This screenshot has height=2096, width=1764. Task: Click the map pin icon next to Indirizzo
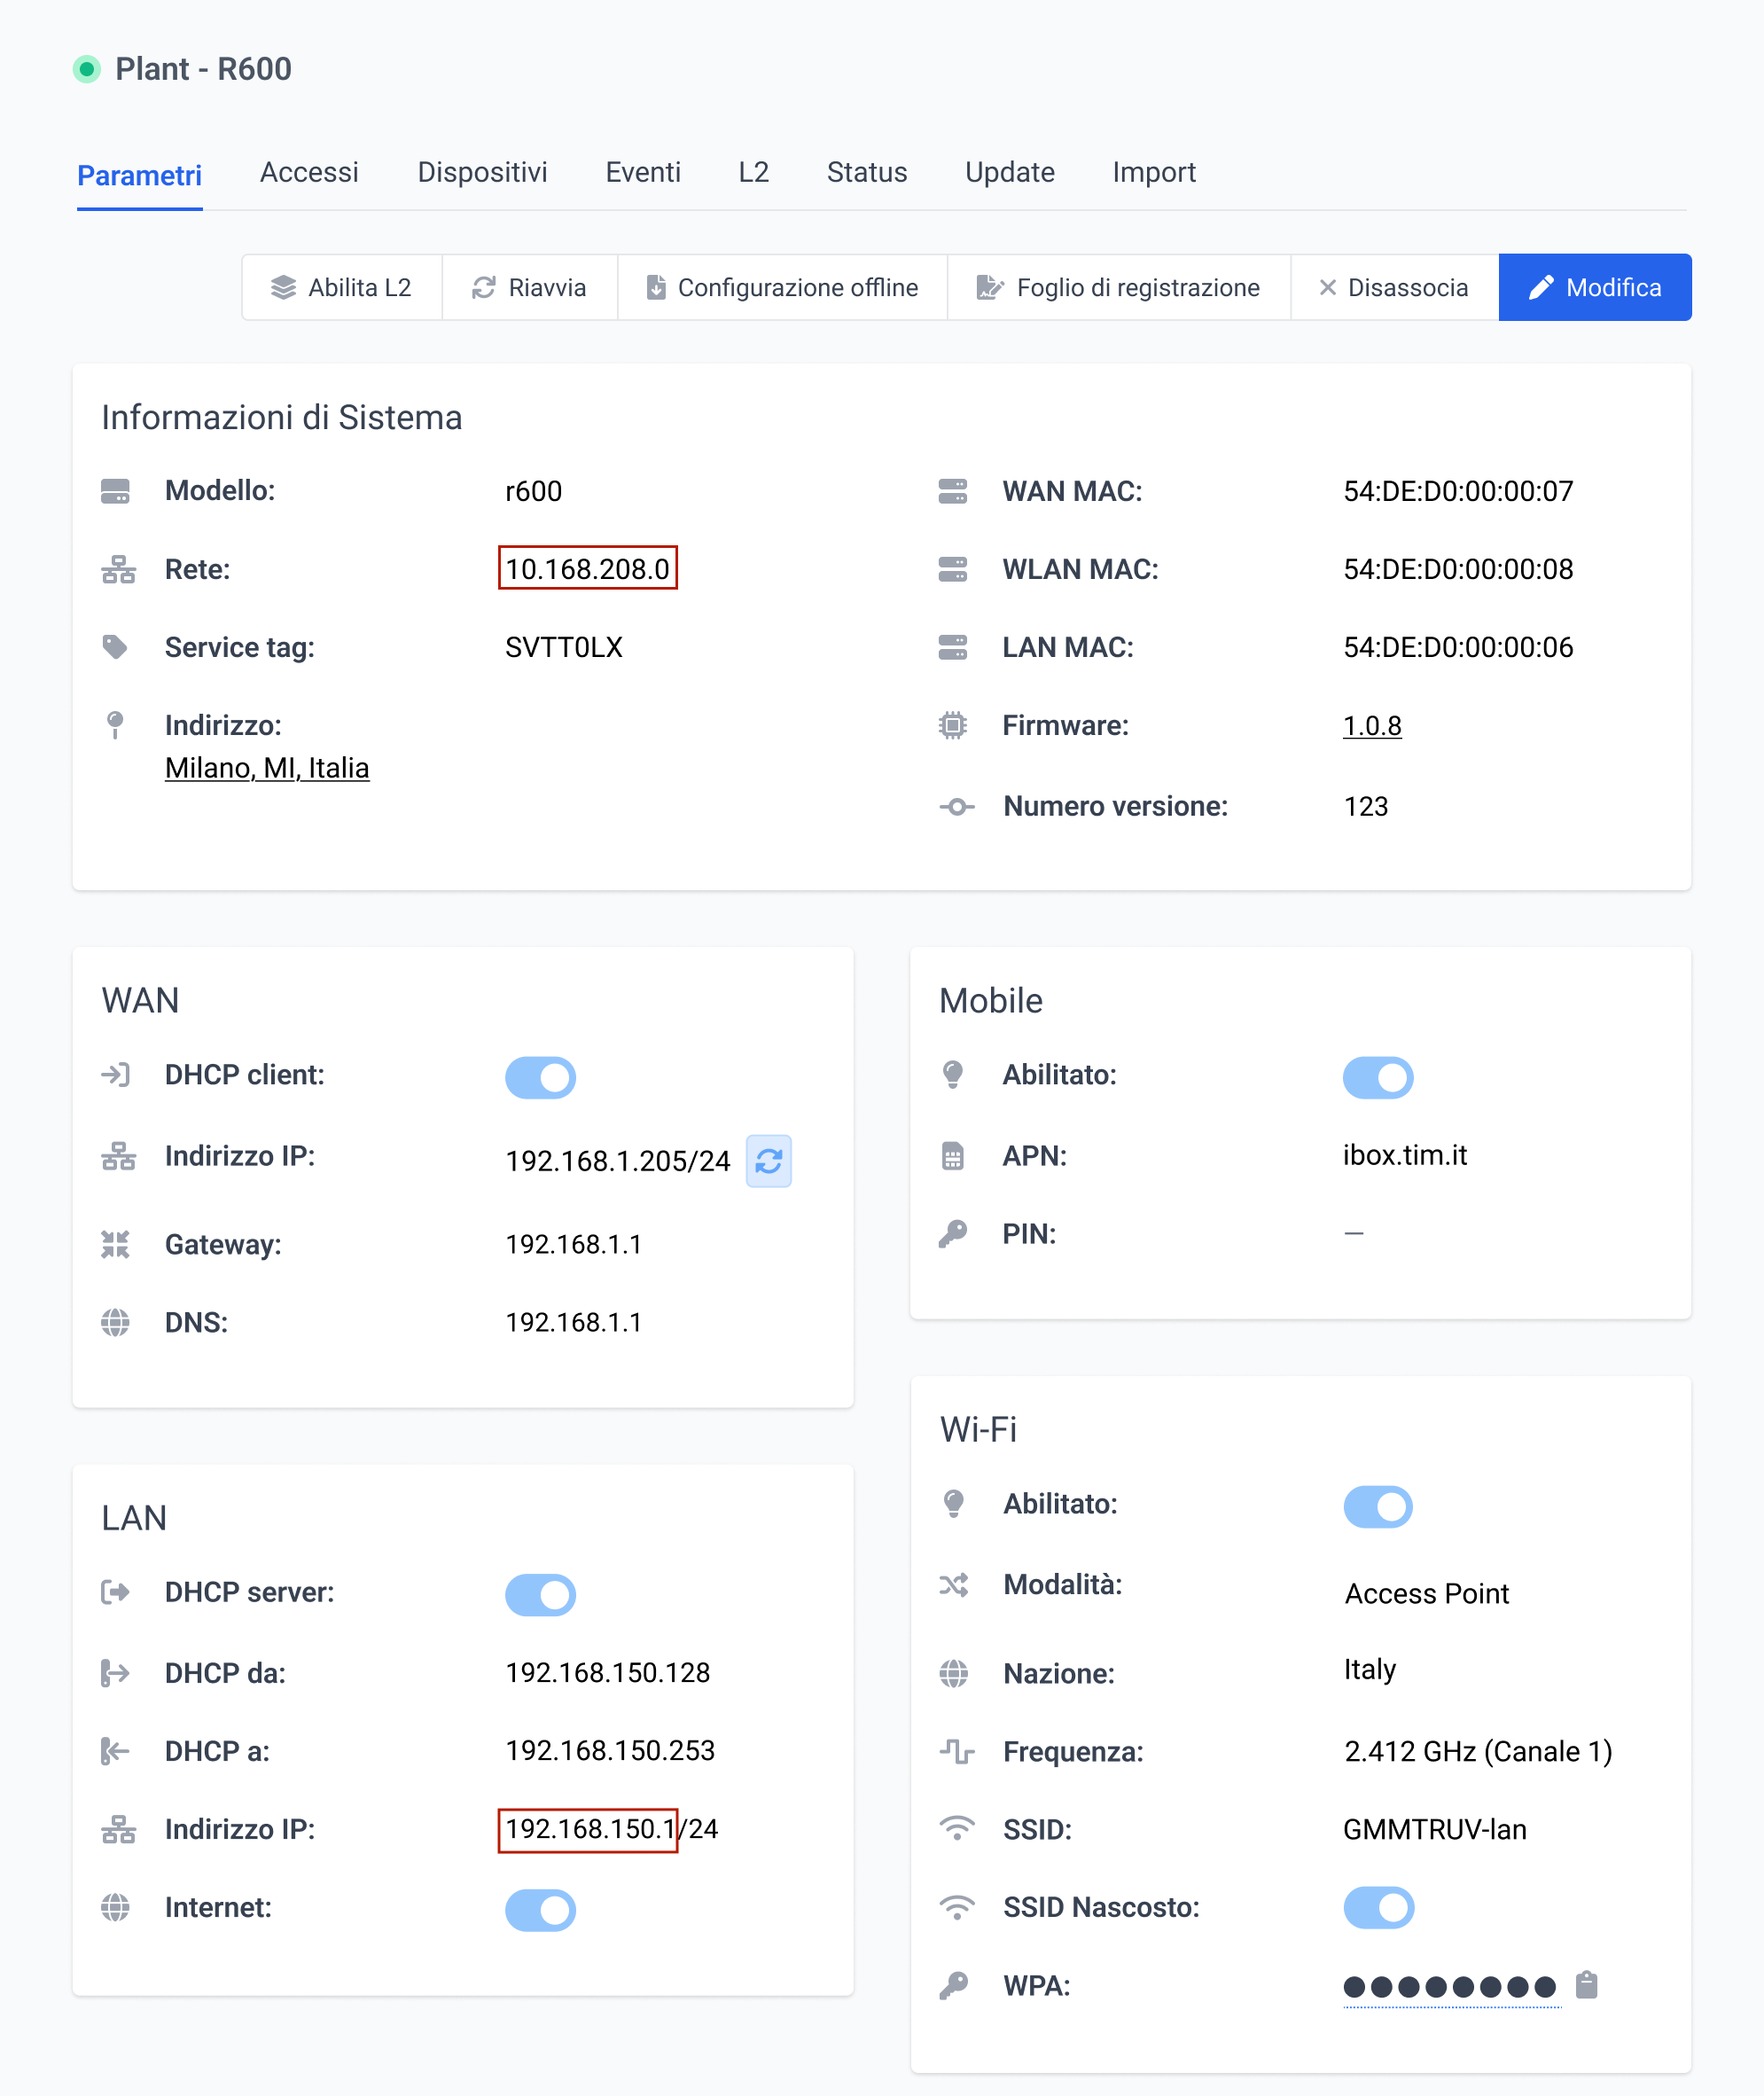[115, 725]
